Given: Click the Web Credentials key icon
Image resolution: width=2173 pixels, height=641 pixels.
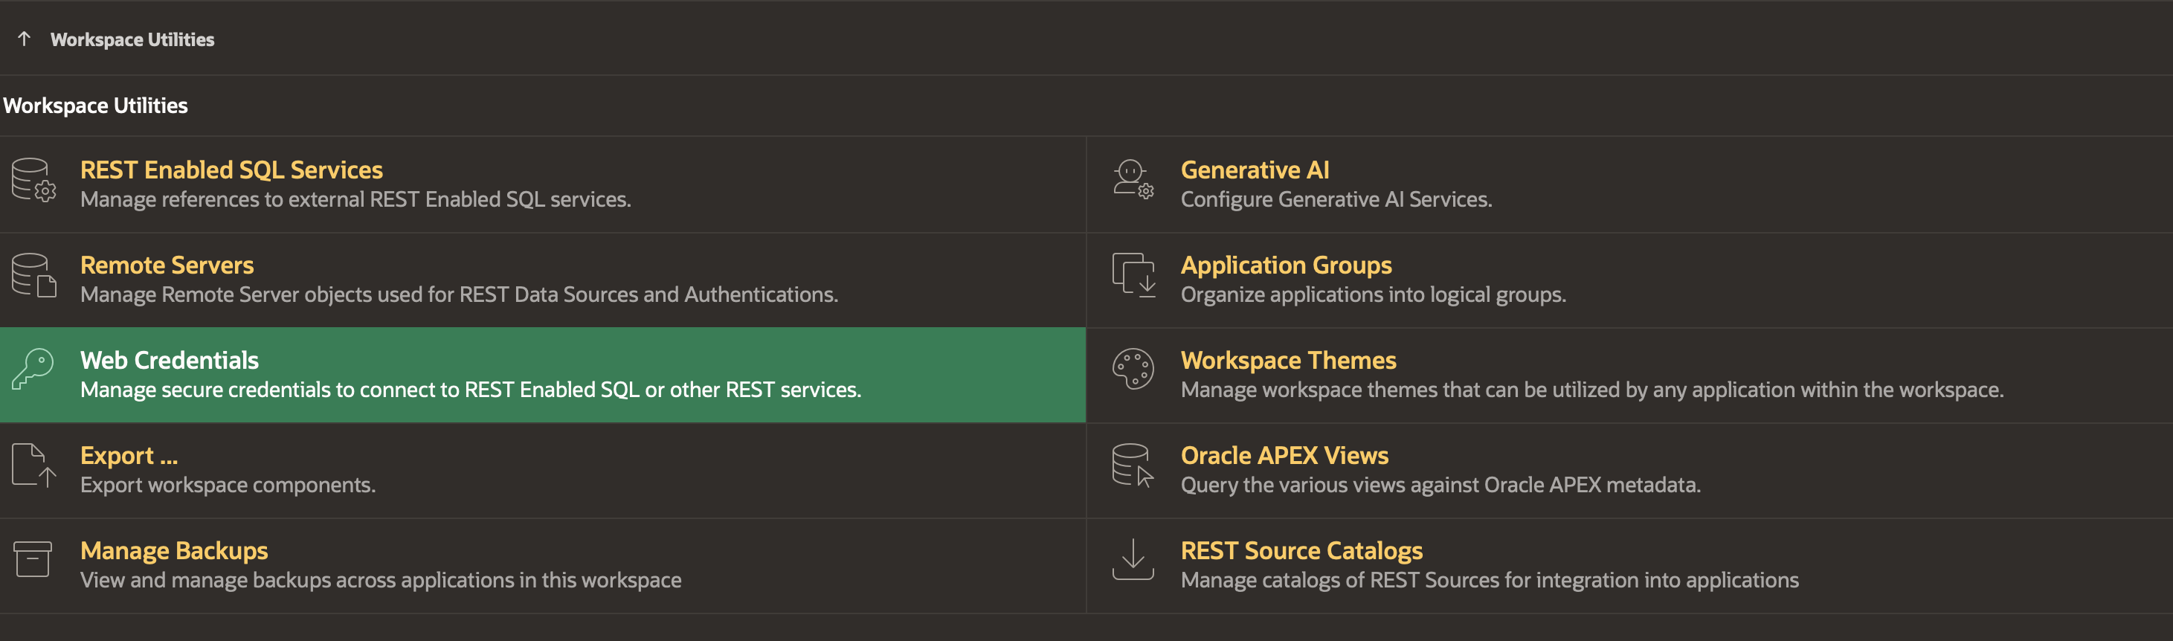Looking at the screenshot, I should (x=33, y=370).
